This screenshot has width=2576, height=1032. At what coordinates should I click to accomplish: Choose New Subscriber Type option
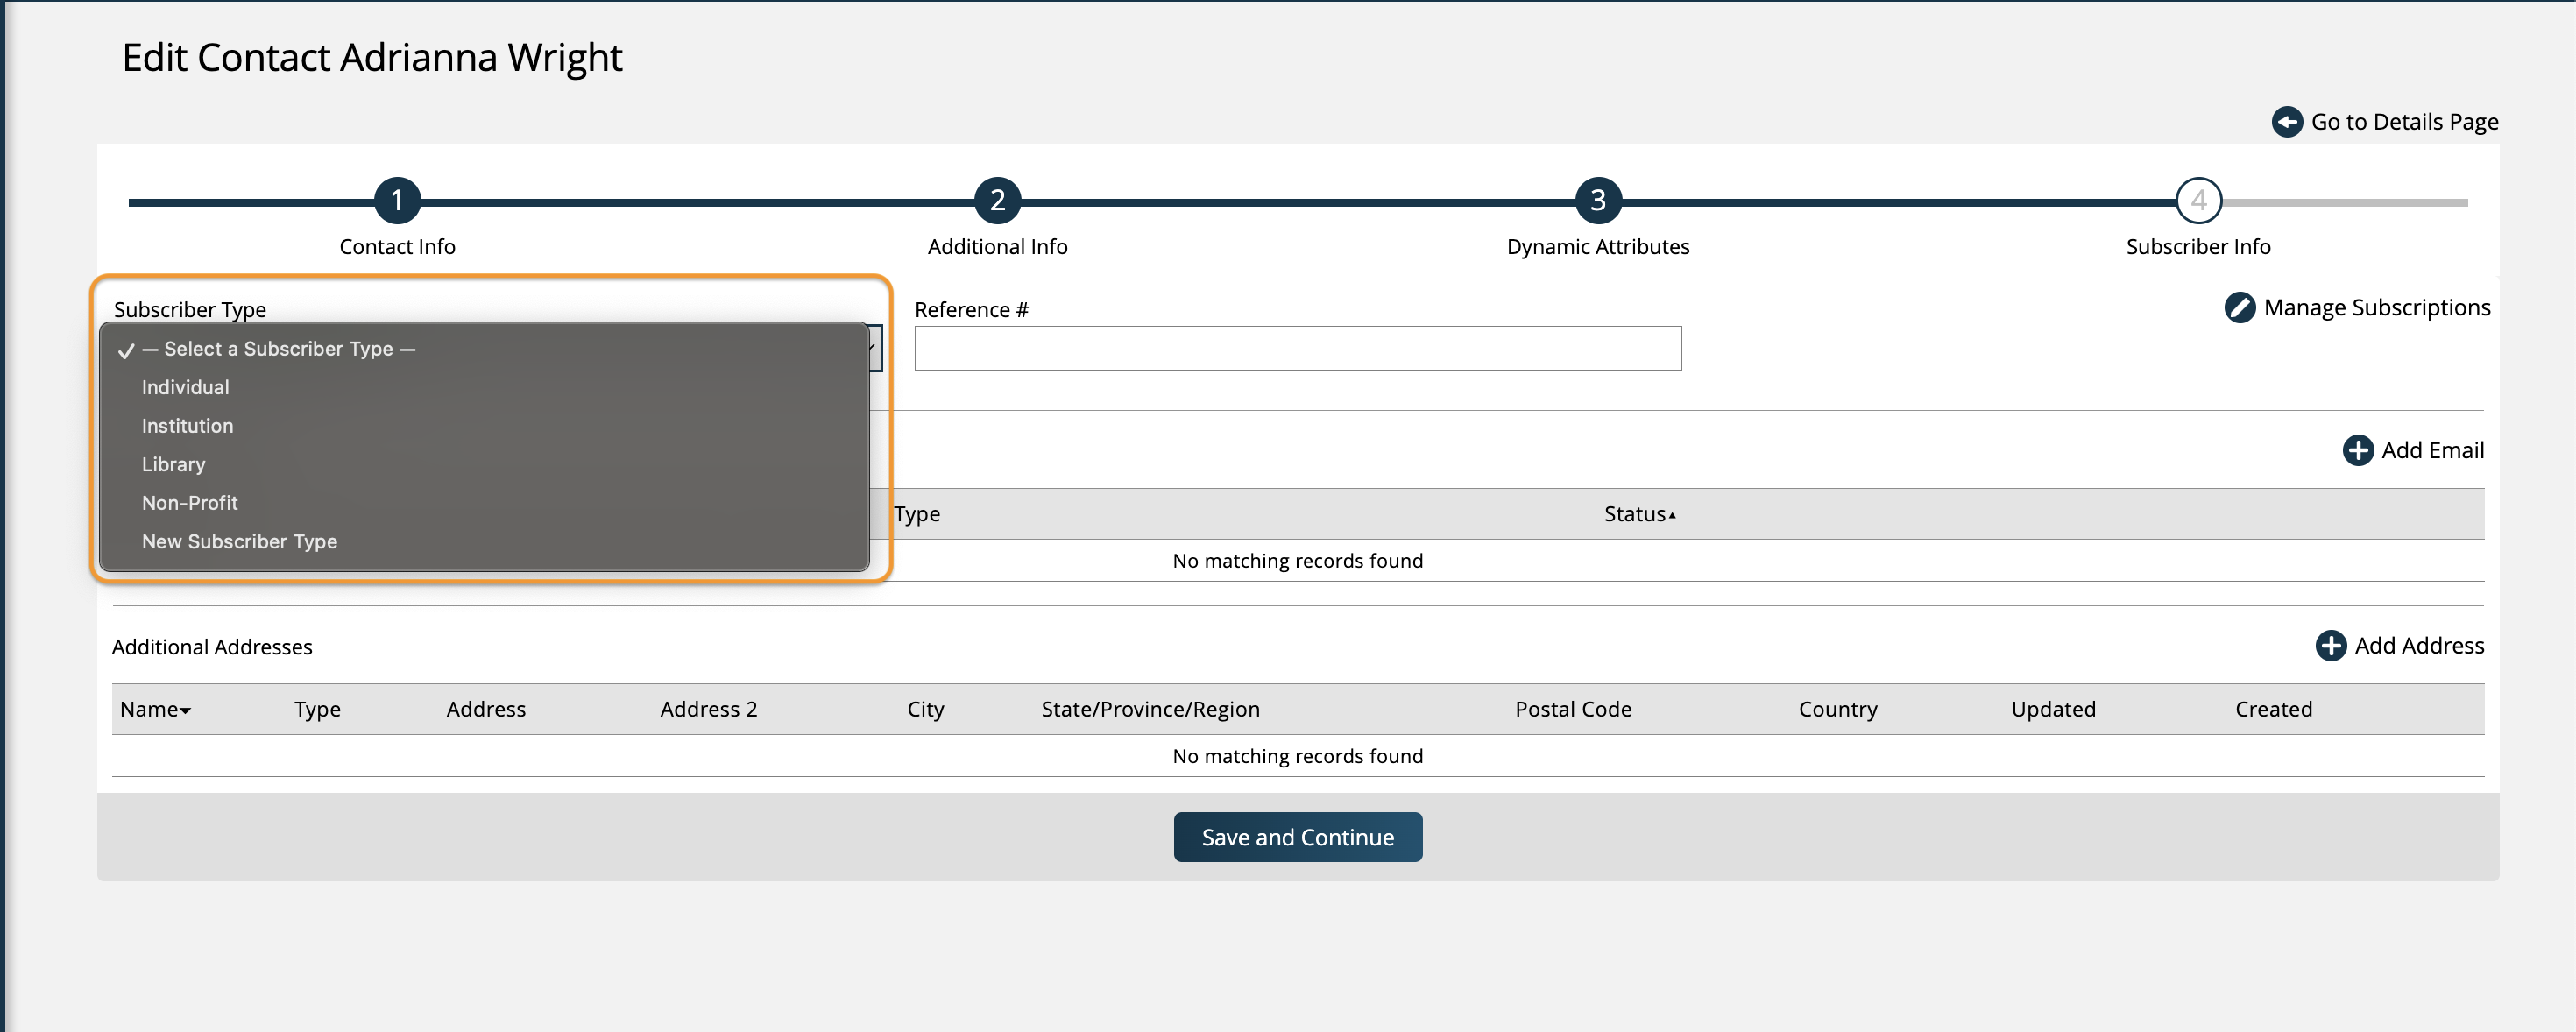pos(239,542)
